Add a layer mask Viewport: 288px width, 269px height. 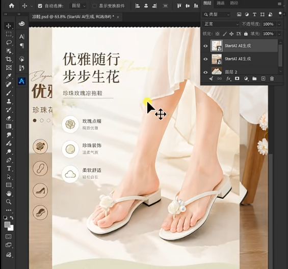(237, 78)
